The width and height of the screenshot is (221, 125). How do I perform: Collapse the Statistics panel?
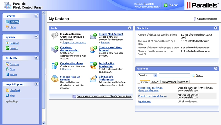coord(216,28)
